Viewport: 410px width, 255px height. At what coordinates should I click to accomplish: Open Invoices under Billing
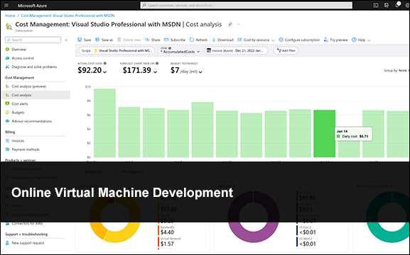click(18, 141)
